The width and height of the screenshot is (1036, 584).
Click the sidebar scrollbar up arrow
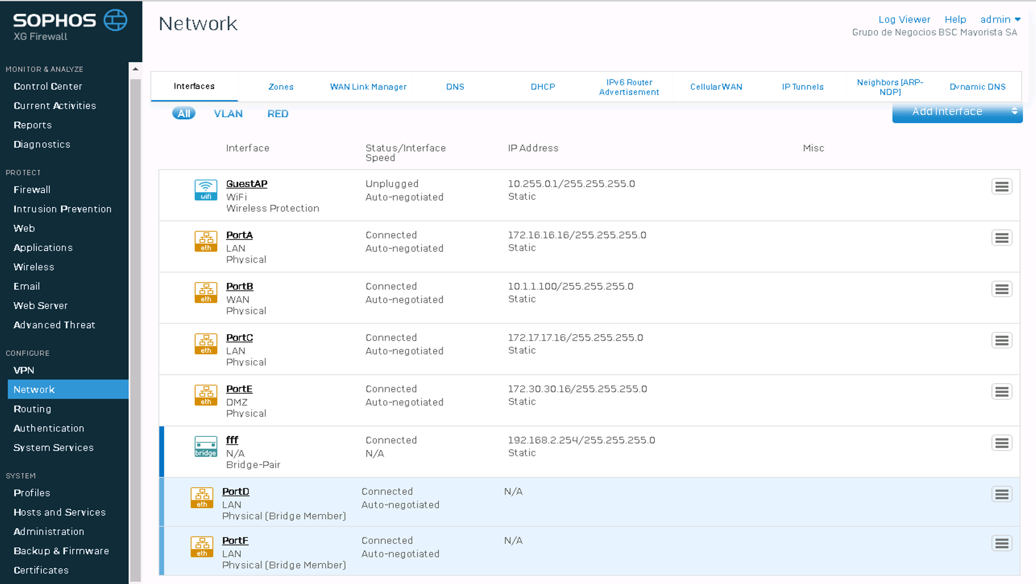coord(135,69)
